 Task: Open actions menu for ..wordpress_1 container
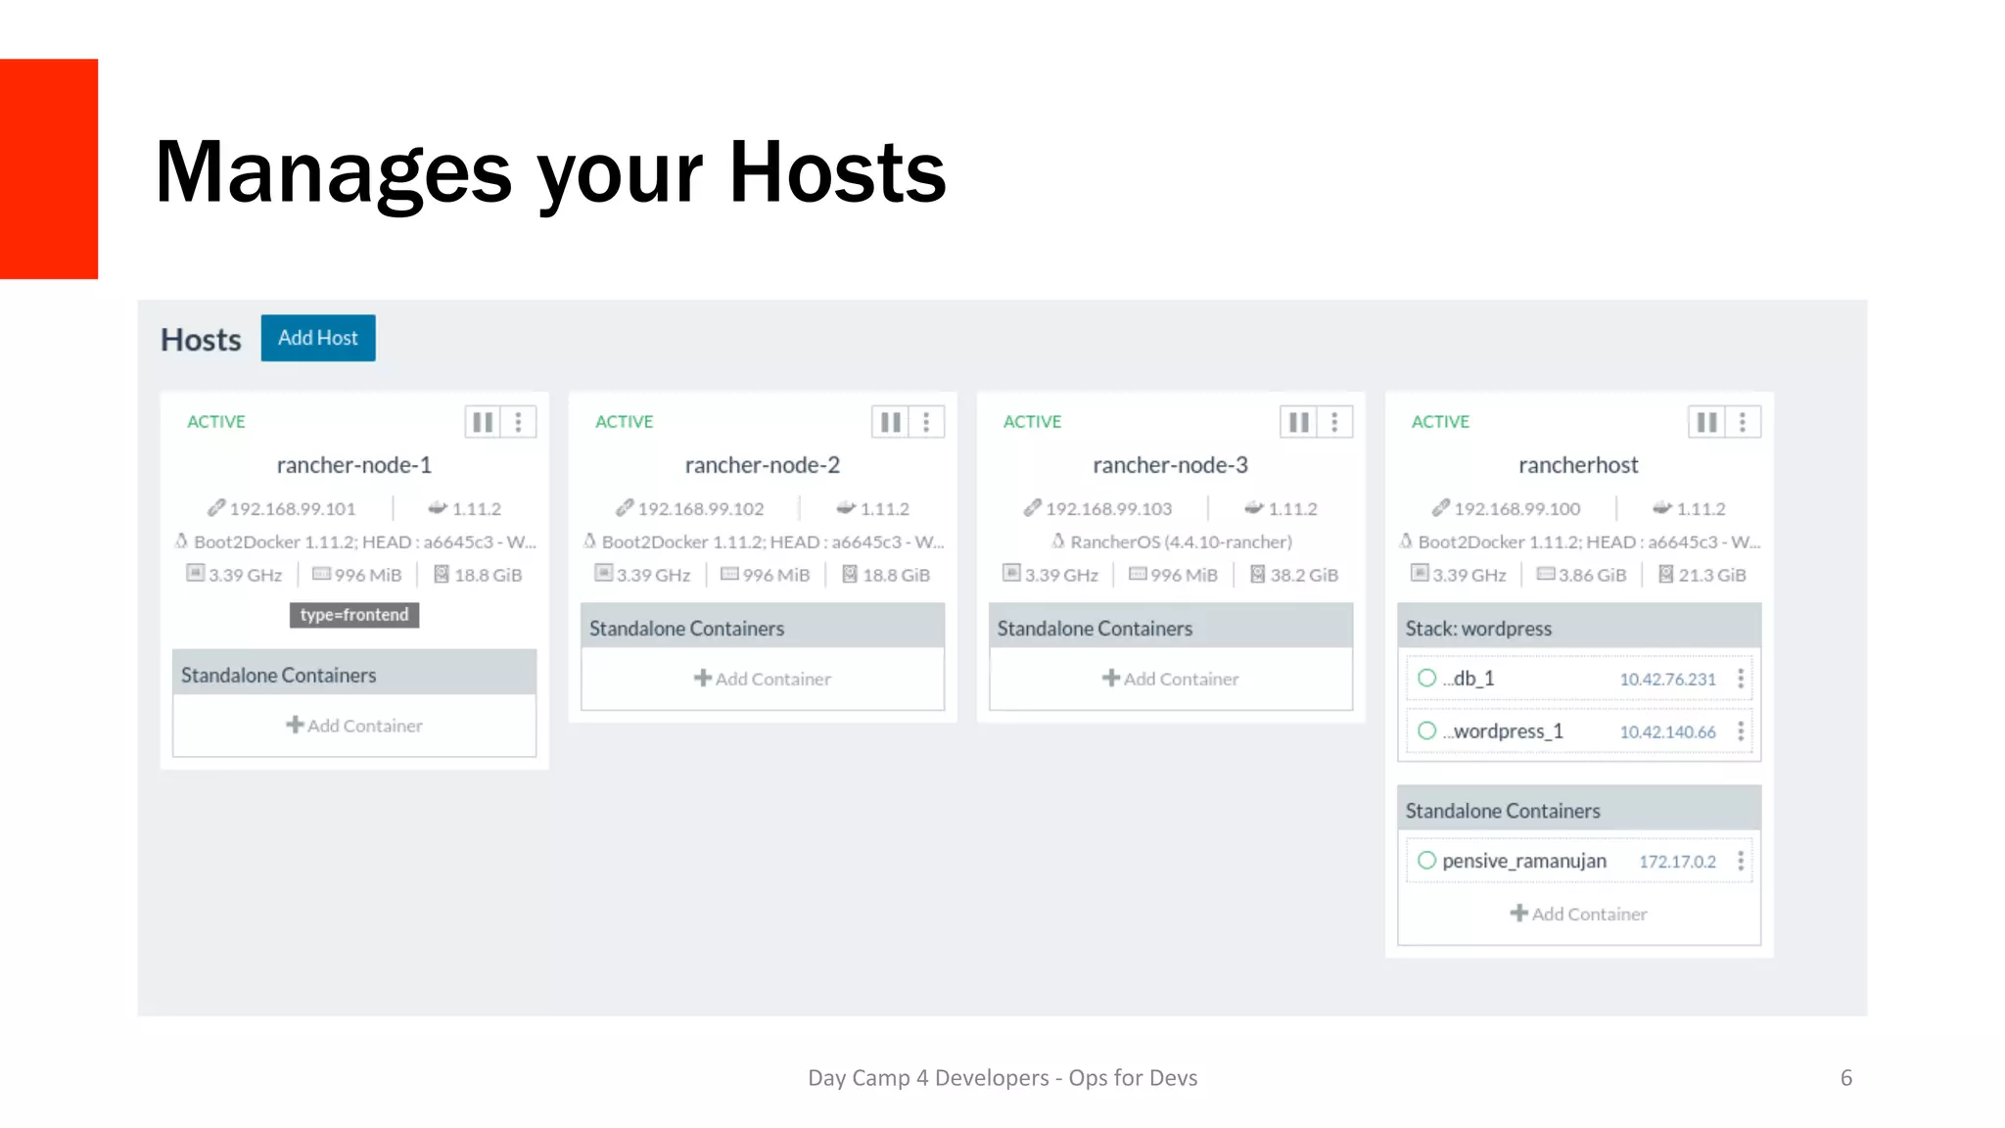click(x=1741, y=731)
